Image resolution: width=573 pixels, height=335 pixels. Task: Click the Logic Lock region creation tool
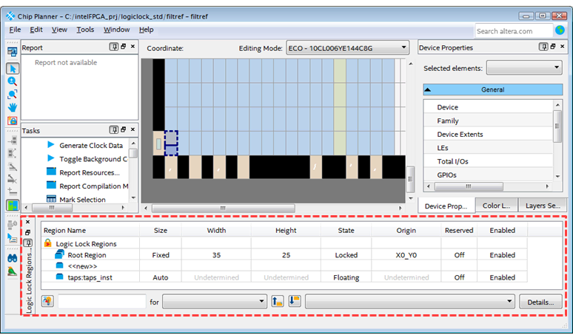(12, 121)
